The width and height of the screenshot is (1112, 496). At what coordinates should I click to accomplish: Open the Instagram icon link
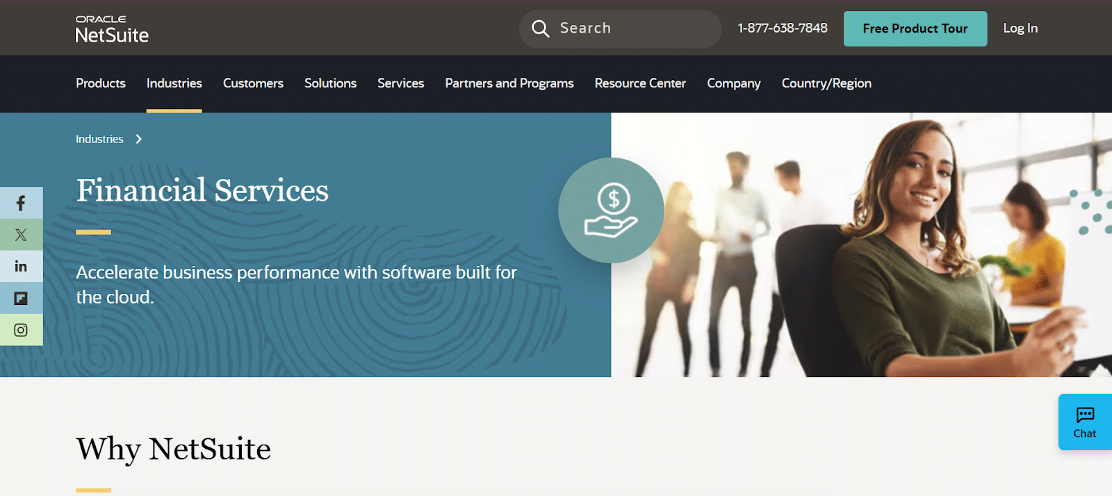[x=21, y=330]
